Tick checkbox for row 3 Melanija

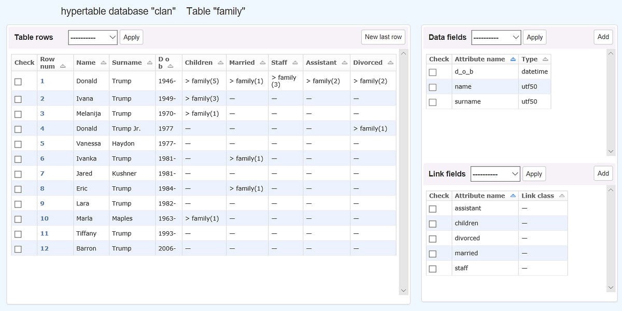click(18, 114)
